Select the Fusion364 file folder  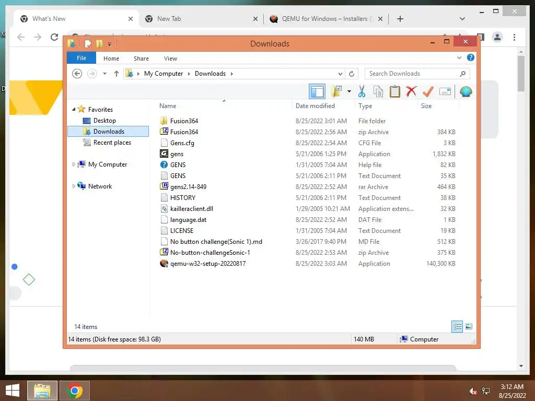[184, 121]
